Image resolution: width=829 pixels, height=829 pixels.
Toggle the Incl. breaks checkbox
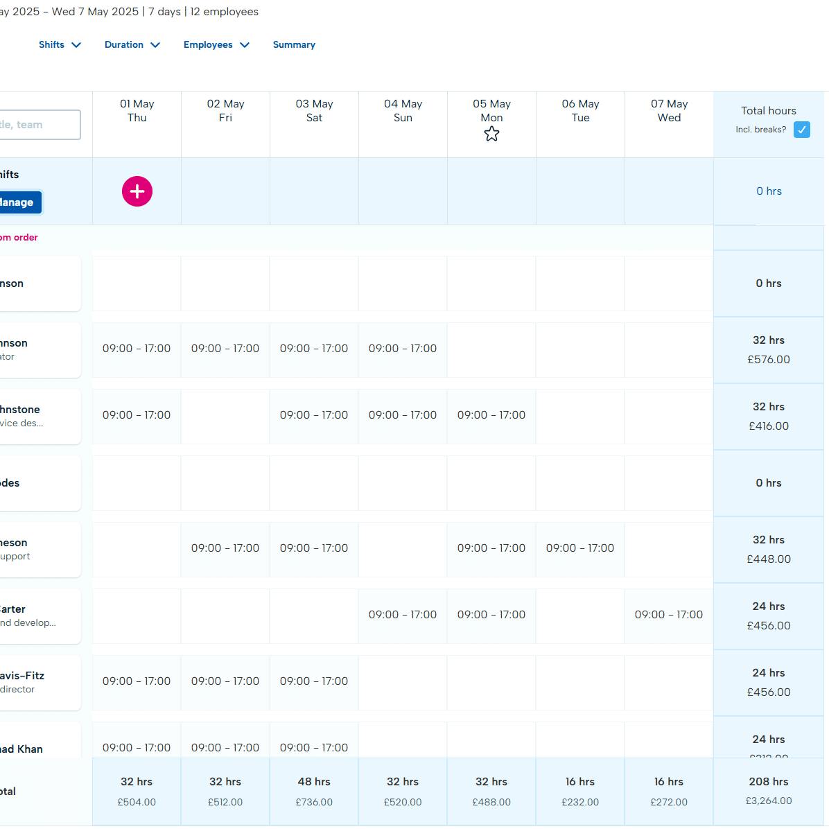[801, 130]
